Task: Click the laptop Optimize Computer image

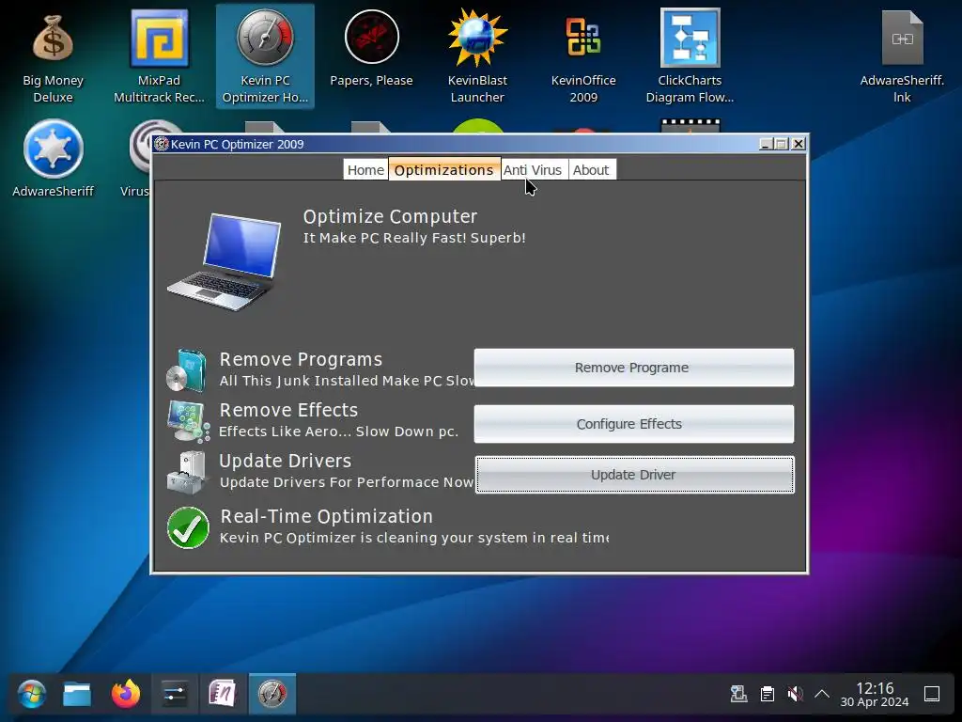Action: coord(225,261)
